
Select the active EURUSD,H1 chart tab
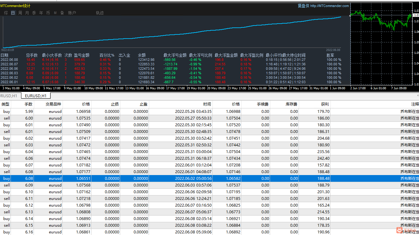pos(35,96)
